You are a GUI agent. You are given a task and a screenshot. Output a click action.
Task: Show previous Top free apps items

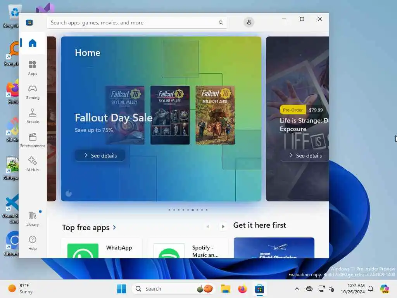[208, 227]
